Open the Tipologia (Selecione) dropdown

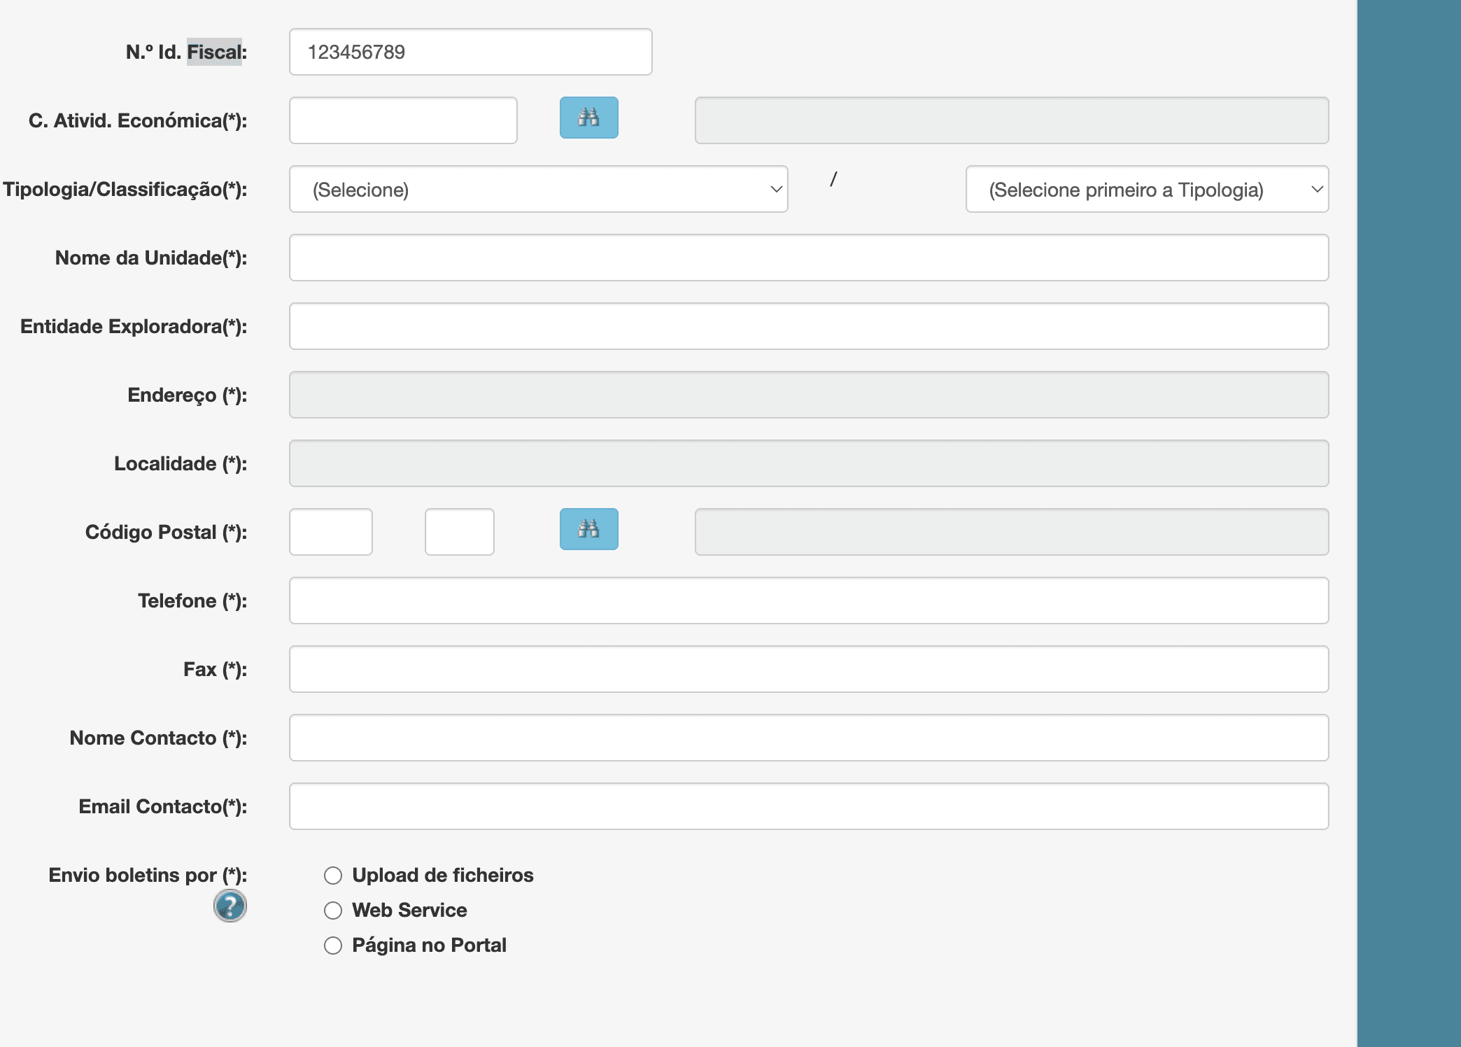(538, 189)
